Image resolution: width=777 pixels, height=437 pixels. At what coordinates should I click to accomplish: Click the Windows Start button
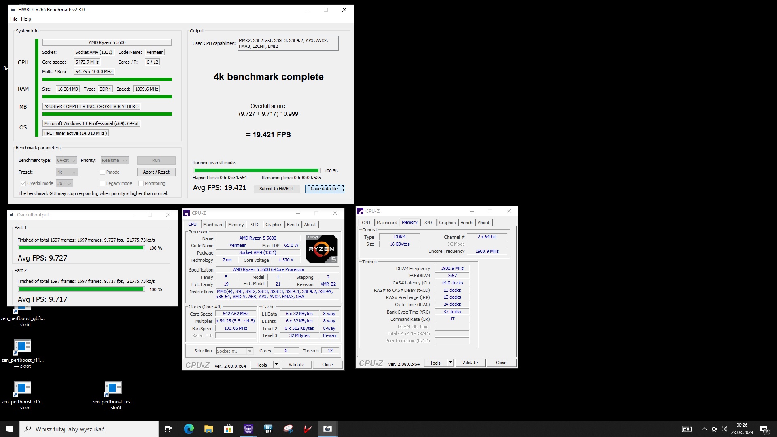10,429
